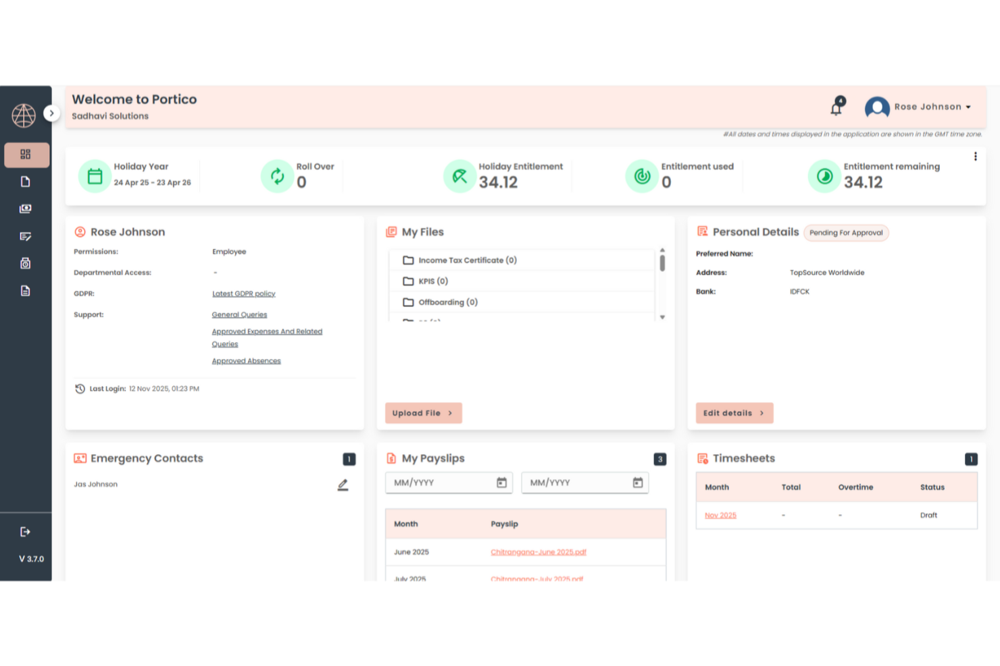Click the Holiday Year calendar icon
Viewport: 1000px width, 666px height.
[95, 175]
